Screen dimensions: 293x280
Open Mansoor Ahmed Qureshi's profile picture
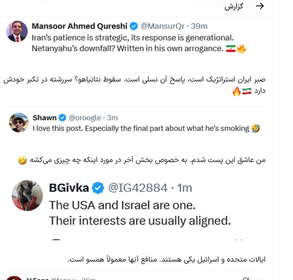click(x=17, y=31)
